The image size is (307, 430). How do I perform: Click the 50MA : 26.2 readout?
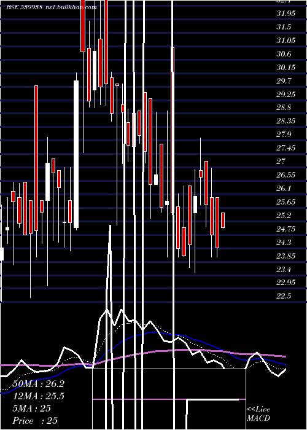pyautogui.click(x=38, y=384)
